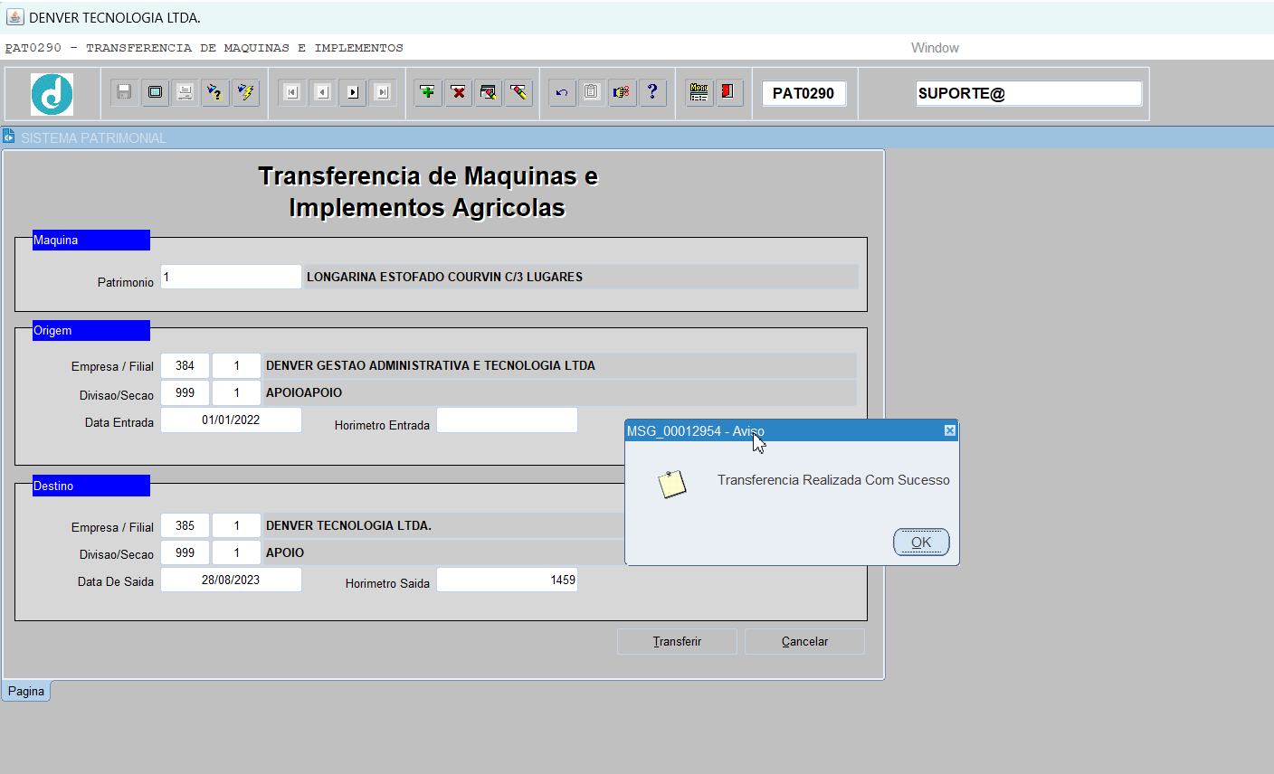Click the Destino Empresa field with 385
The height and width of the screenshot is (774, 1274).
tap(185, 525)
